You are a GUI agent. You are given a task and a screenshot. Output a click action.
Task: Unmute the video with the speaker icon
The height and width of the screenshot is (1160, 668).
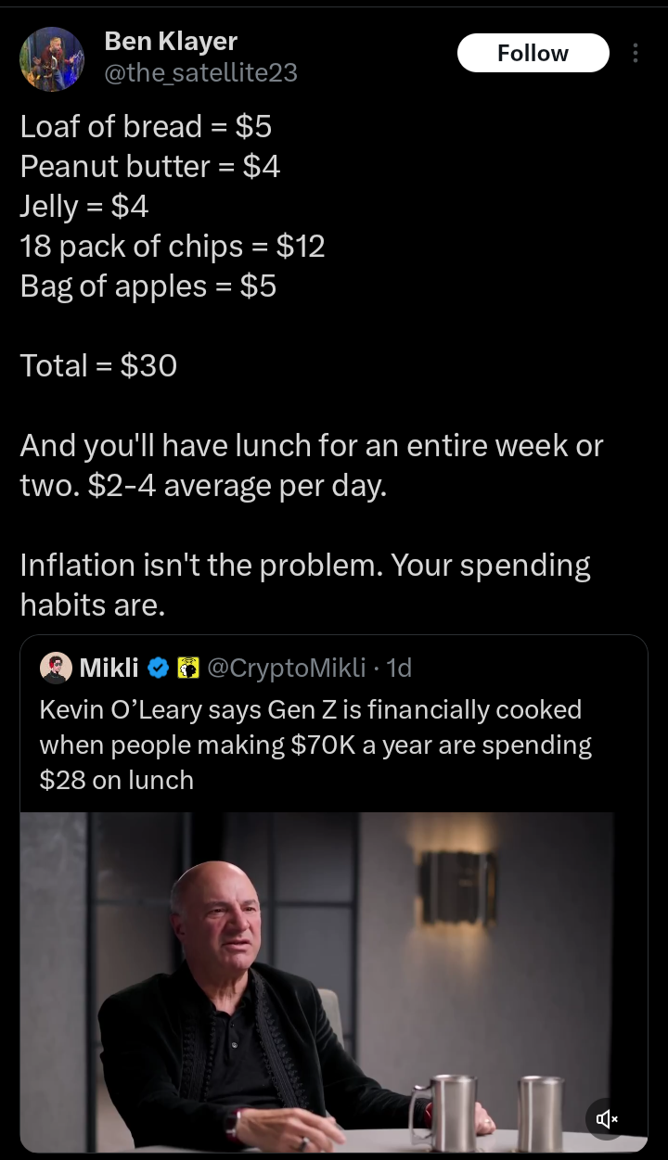pos(607,1119)
